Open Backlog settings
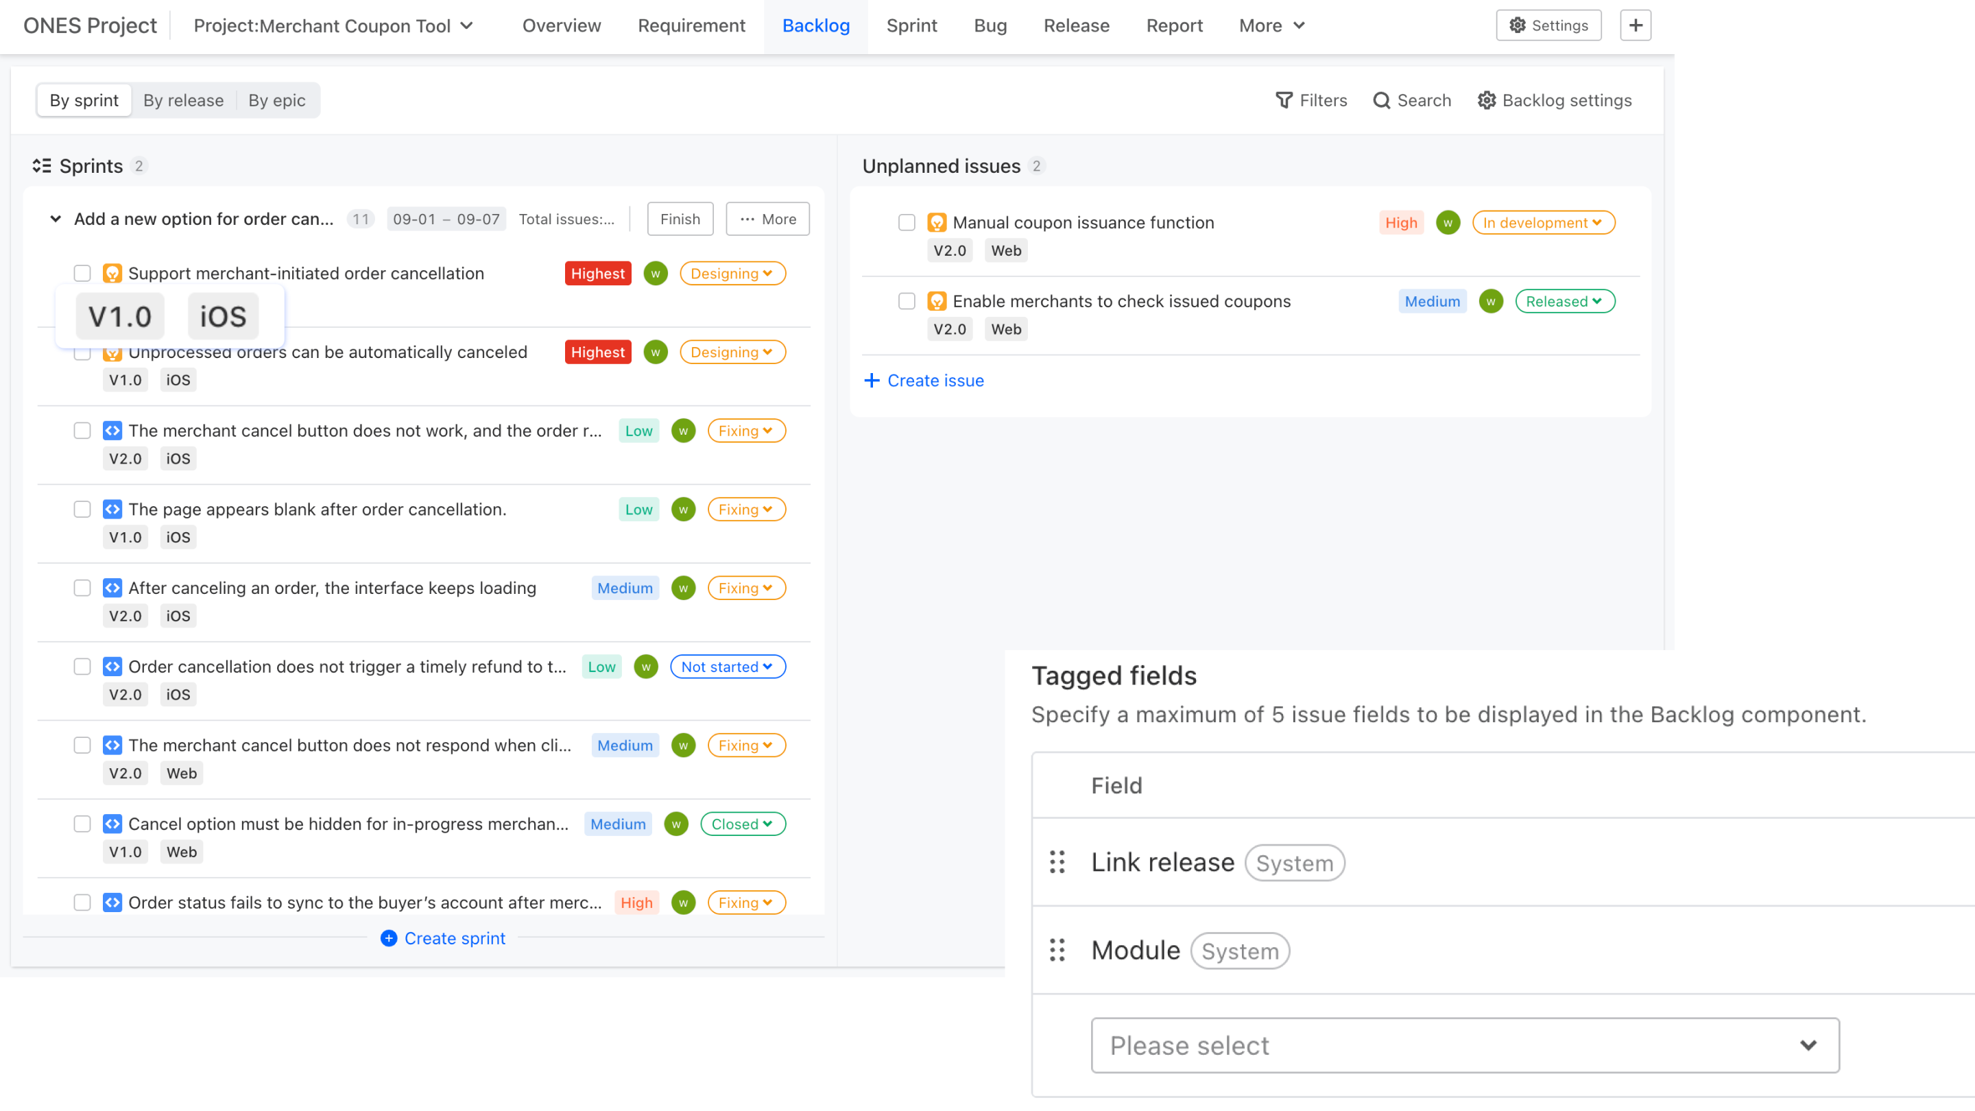 [1554, 100]
